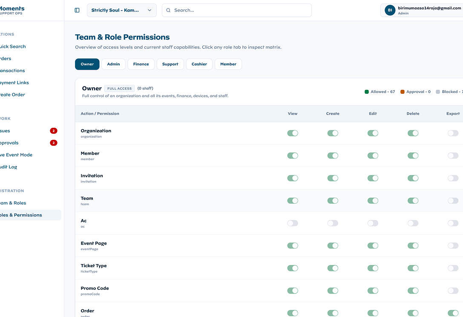Switch to the Cashier role tab
This screenshot has width=463, height=317.
[x=199, y=64]
